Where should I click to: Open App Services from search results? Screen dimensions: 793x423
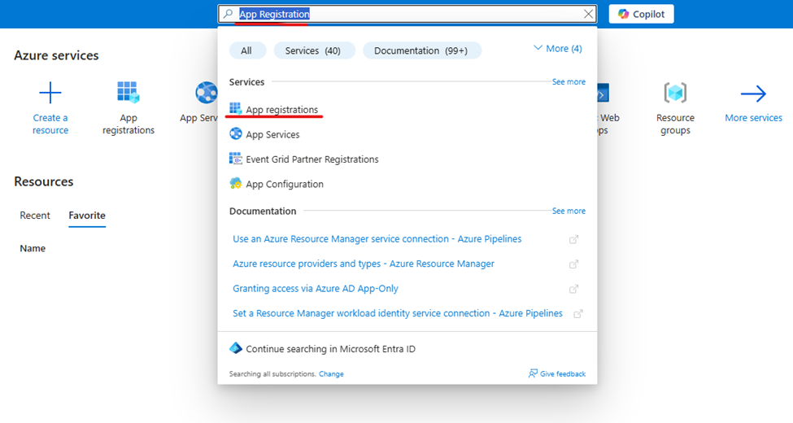(x=272, y=135)
